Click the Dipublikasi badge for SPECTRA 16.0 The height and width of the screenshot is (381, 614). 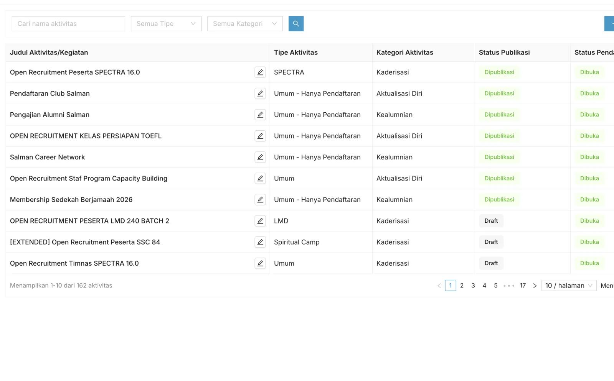pyautogui.click(x=499, y=72)
